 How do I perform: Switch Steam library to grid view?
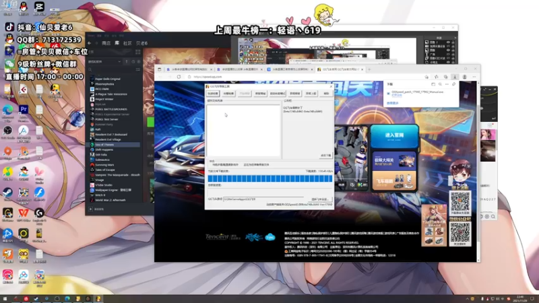pos(138,52)
